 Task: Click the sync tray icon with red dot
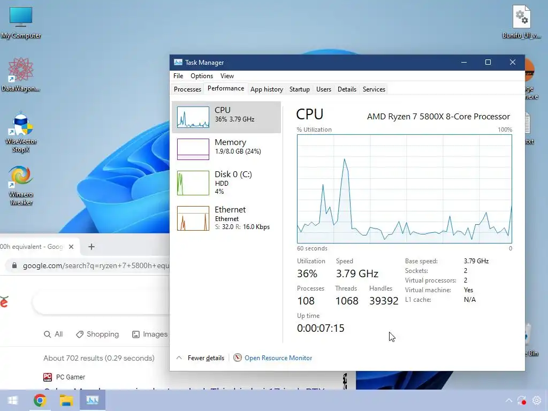[522, 400]
